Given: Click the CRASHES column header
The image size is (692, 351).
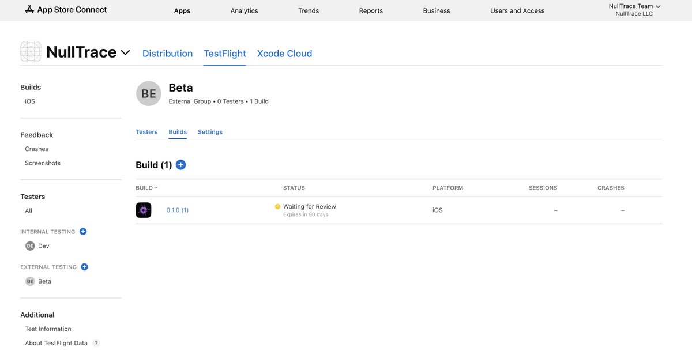Looking at the screenshot, I should pos(611,188).
